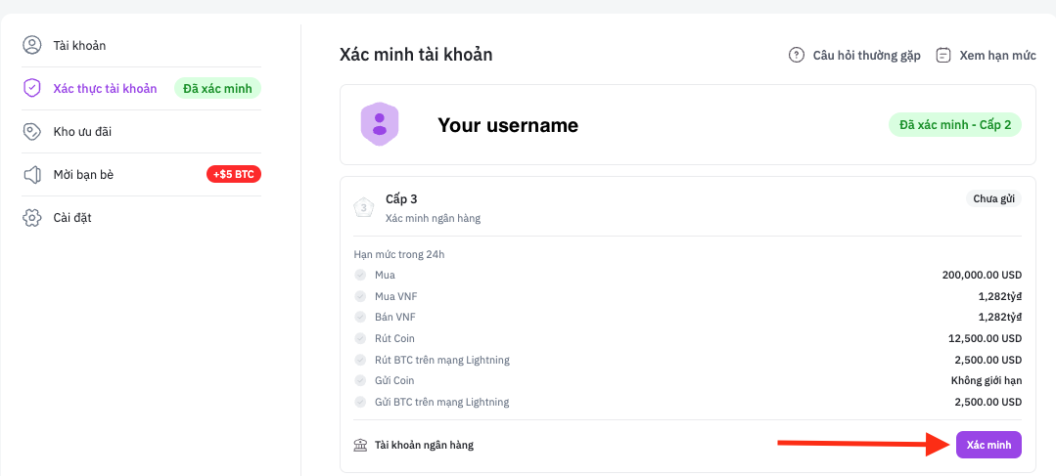The height and width of the screenshot is (476, 1056).
Task: Click the purple user shield avatar
Action: (380, 124)
